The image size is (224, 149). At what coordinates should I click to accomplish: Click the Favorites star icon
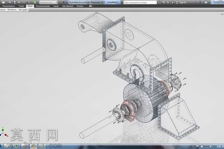click(172, 2)
